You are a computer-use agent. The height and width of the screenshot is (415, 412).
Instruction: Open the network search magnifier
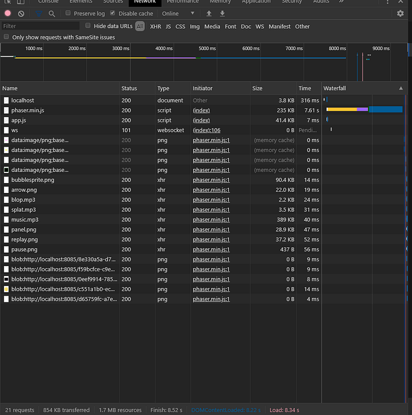pyautogui.click(x=52, y=14)
